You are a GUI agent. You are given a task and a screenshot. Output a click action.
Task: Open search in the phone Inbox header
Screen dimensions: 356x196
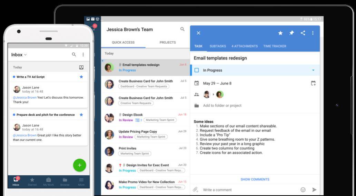pos(74,55)
